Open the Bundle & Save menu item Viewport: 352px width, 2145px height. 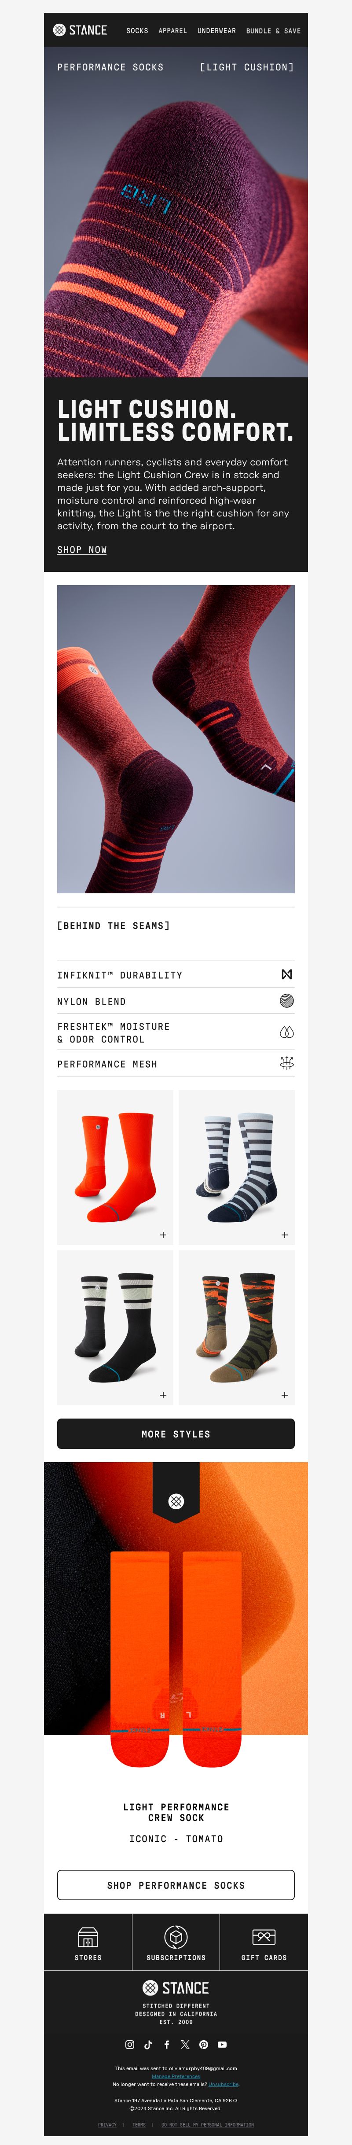coord(274,31)
